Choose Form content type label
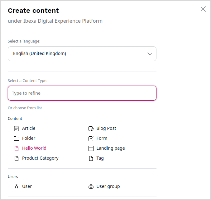211x200 pixels. (x=102, y=138)
